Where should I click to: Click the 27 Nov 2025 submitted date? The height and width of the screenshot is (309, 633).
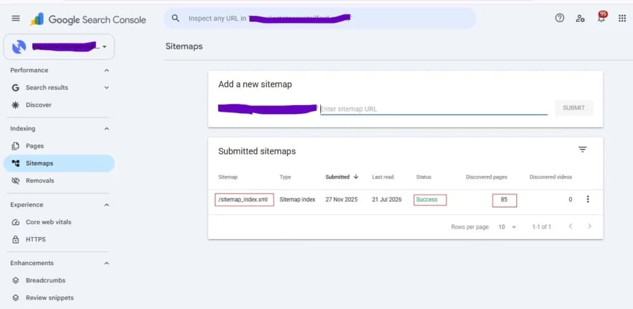point(341,200)
